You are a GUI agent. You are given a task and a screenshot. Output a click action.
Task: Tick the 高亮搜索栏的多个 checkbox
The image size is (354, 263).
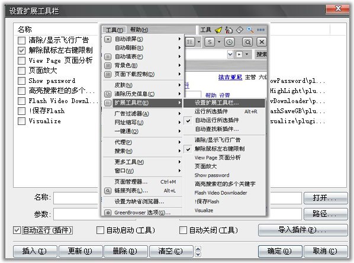tap(21, 91)
